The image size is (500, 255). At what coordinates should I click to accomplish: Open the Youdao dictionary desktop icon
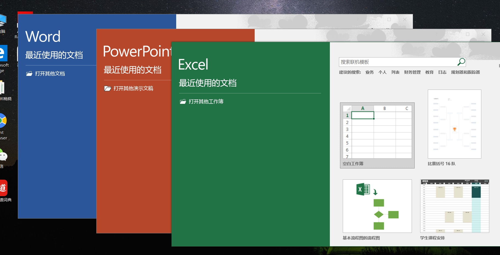3,188
